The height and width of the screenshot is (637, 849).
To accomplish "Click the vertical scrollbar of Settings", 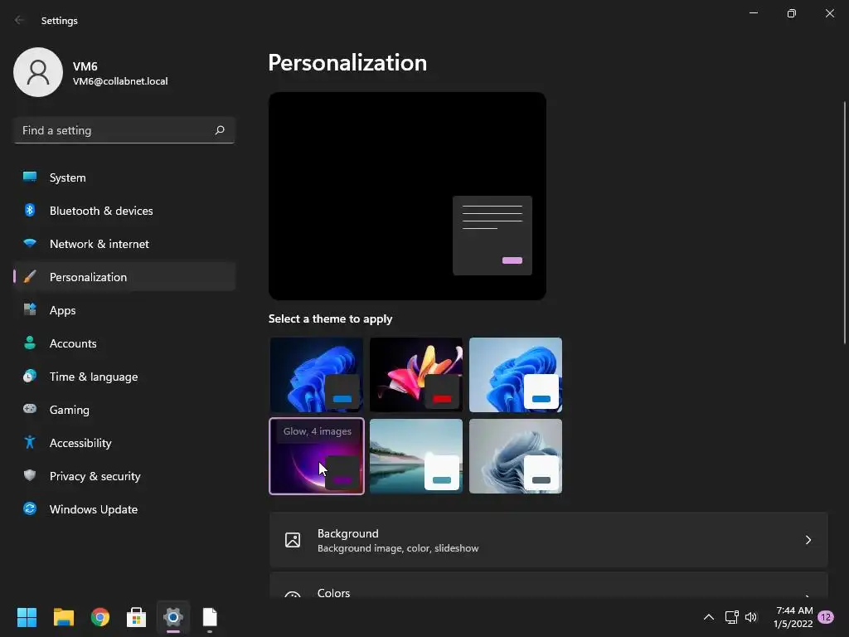I will coord(845,222).
